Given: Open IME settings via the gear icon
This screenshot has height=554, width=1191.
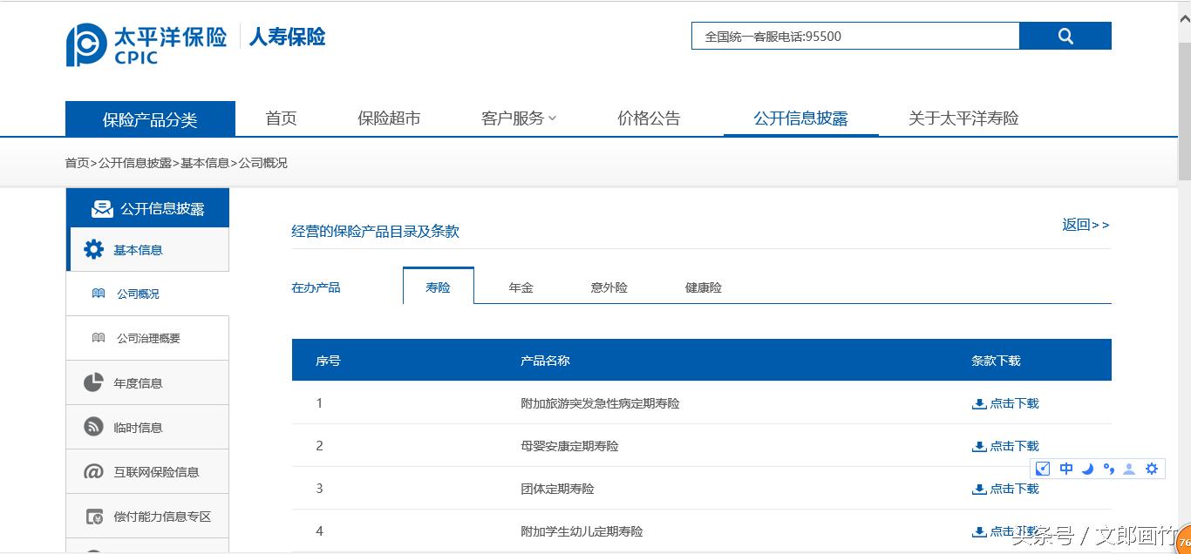Looking at the screenshot, I should tap(1152, 469).
